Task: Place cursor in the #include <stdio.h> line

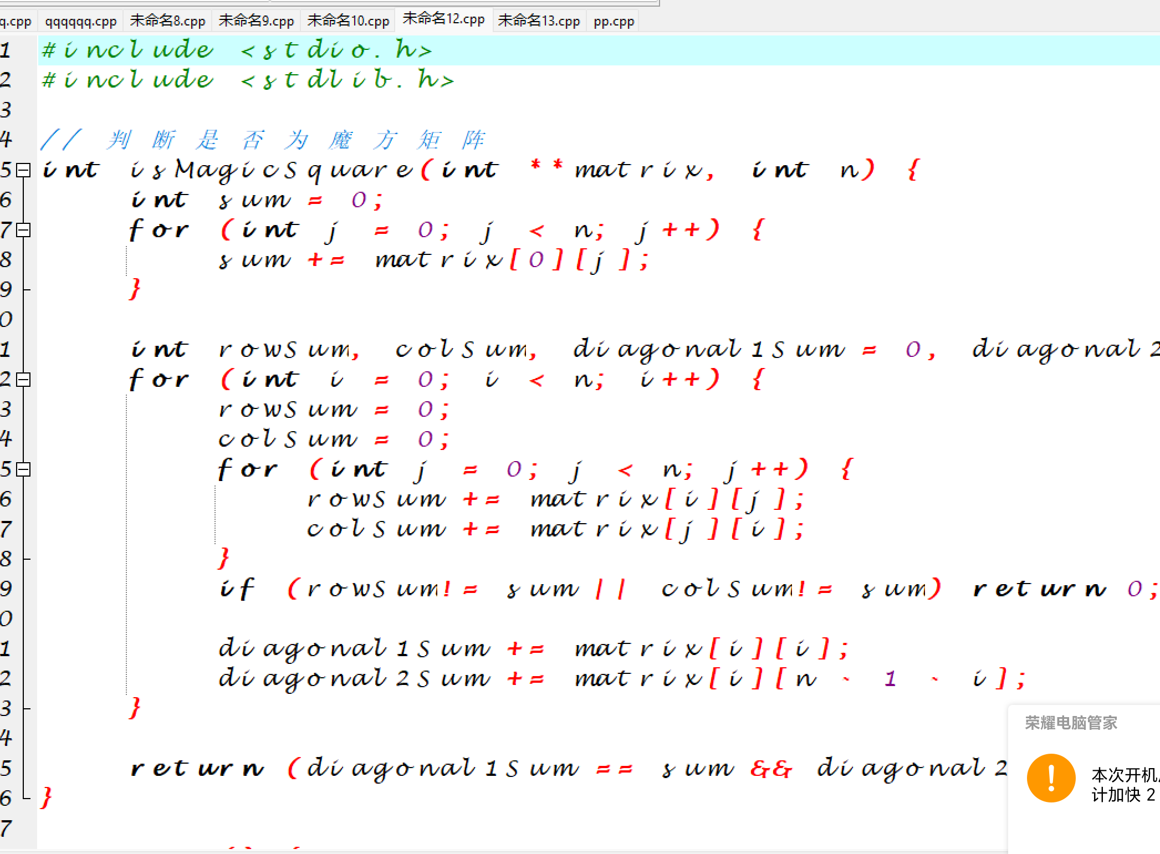Action: 237,50
